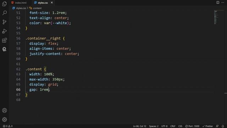Change language mode CSS
The width and height of the screenshot is (227, 128).
point(180,126)
